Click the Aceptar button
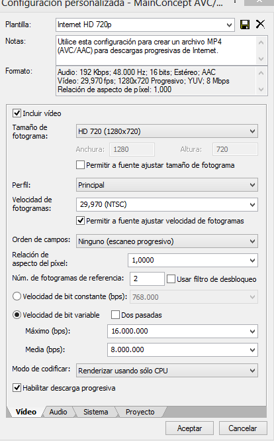Screen dimensions: 274x441 pos(189,428)
